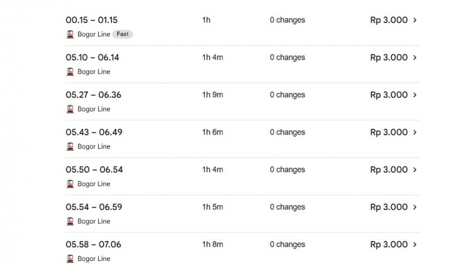472x265 pixels.
Task: Expand the 05.27 – 06.36 trip chevron
Action: 415,95
